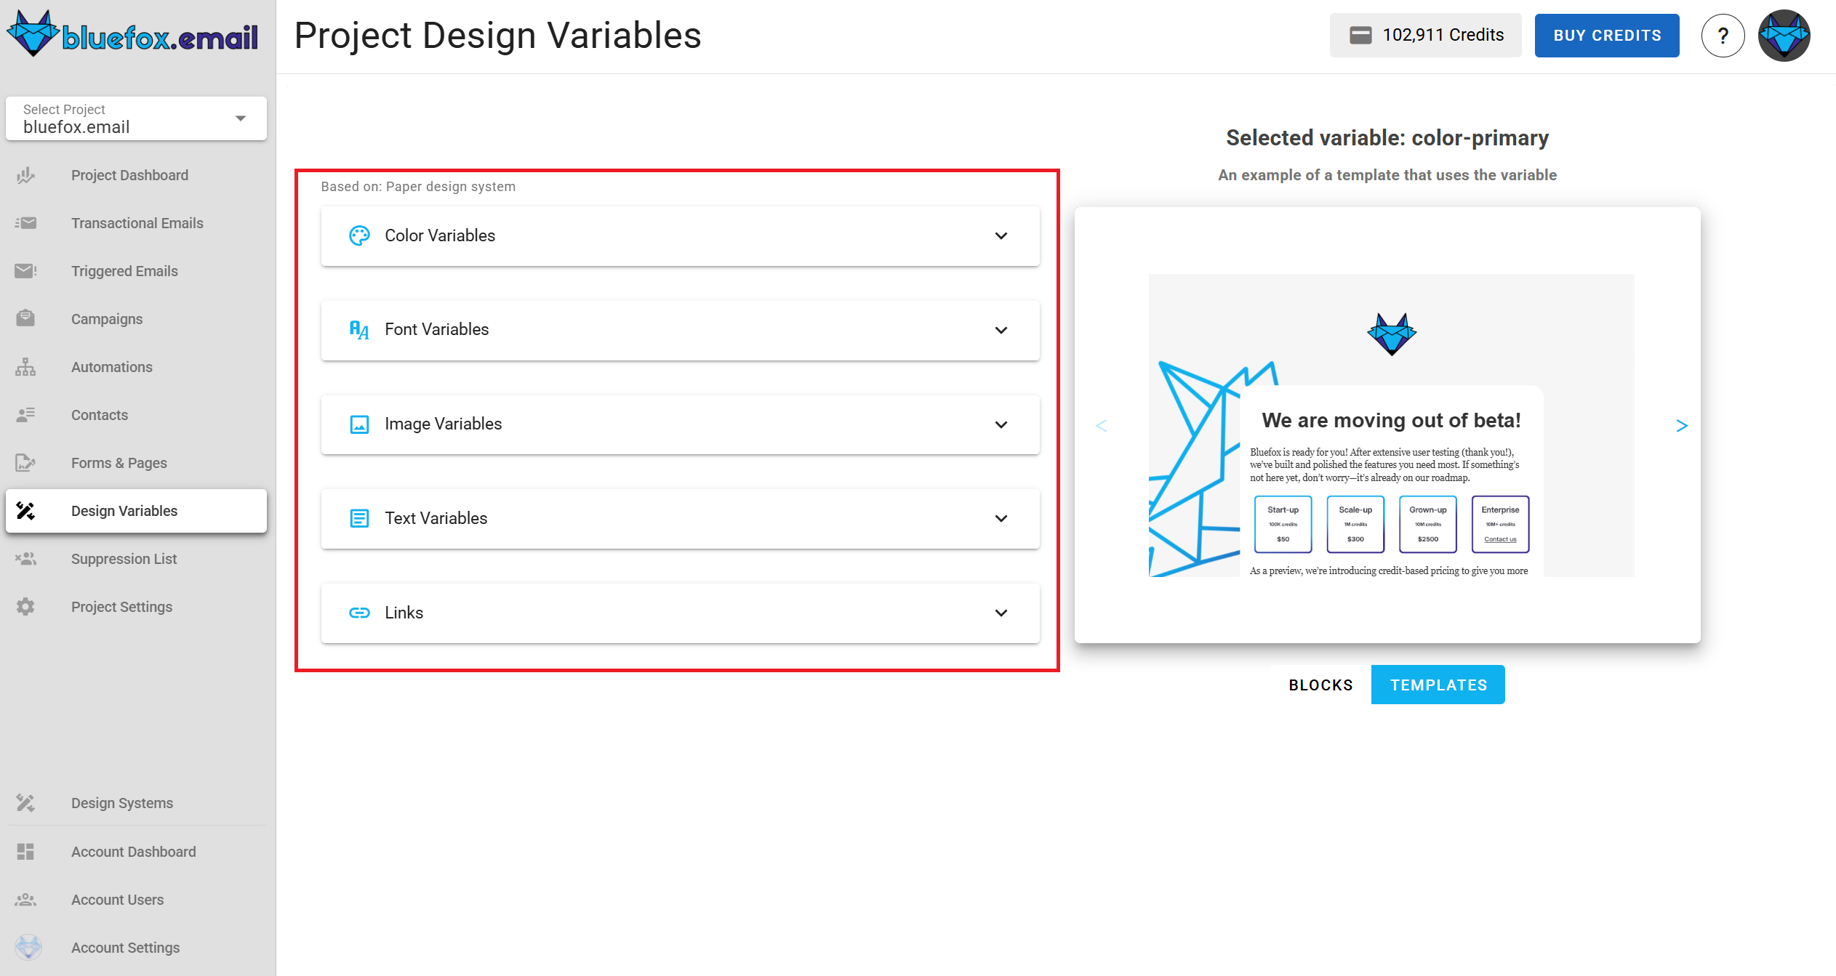The width and height of the screenshot is (1836, 976).
Task: Switch to the TEMPLATES tab
Action: click(1438, 684)
